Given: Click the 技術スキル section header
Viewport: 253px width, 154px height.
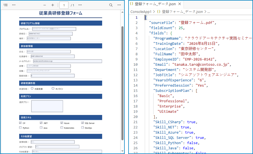Looking at the screenshot, I should pyautogui.click(x=61, y=117).
